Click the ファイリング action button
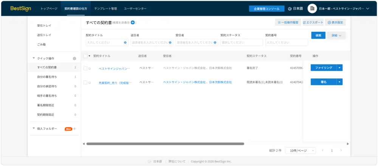The image size is (378, 166). (x=324, y=68)
